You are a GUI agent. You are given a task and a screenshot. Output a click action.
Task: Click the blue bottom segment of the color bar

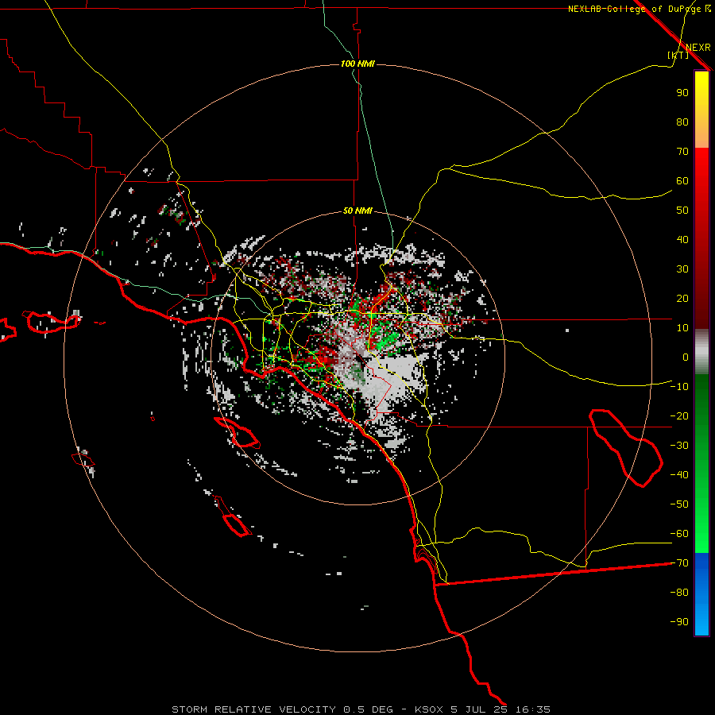click(x=701, y=594)
